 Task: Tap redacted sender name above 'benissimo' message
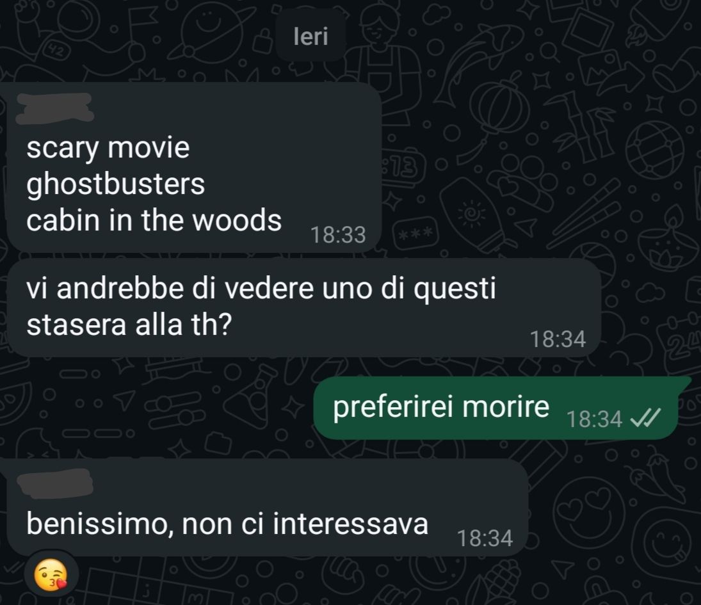55,483
